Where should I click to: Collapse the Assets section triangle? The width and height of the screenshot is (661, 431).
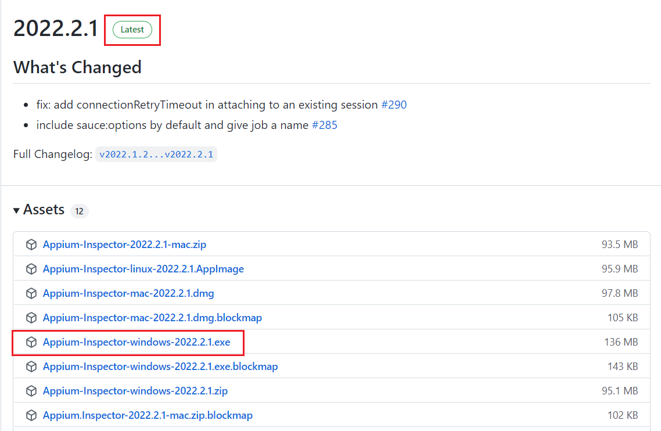16,210
